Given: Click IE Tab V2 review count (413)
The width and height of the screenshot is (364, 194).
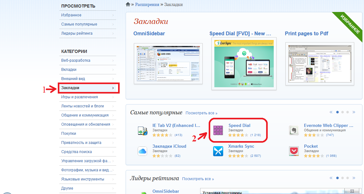Looking at the screenshot, I should pos(178,135).
